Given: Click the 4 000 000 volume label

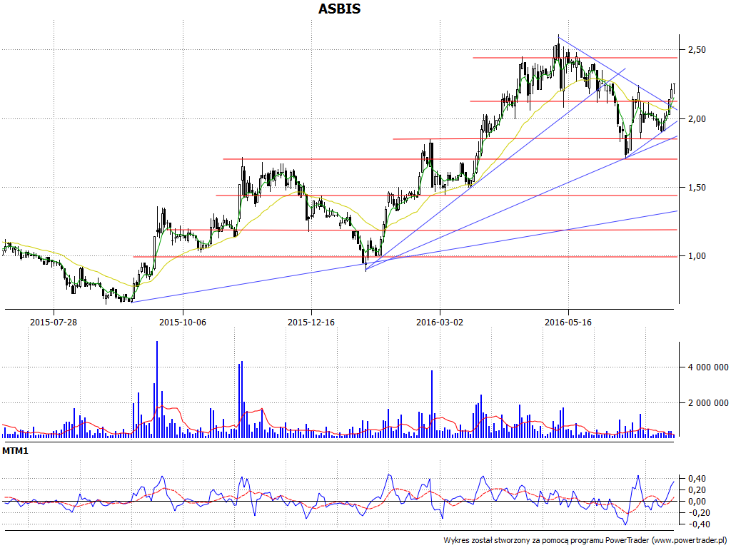Looking at the screenshot, I should [x=707, y=367].
